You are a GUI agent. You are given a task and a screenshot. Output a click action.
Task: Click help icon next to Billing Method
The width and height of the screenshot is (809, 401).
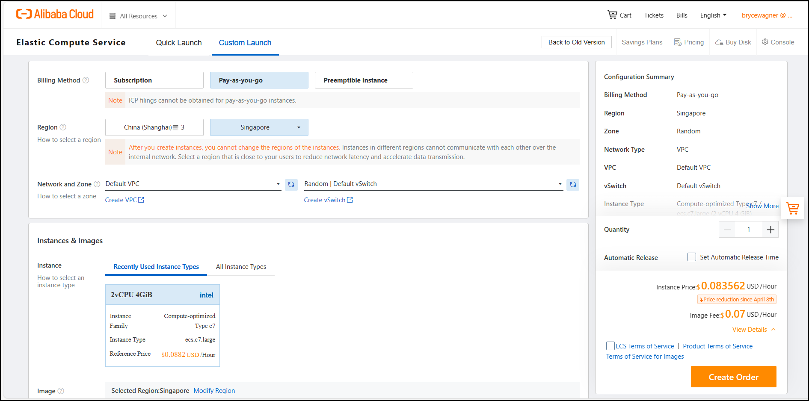86,80
